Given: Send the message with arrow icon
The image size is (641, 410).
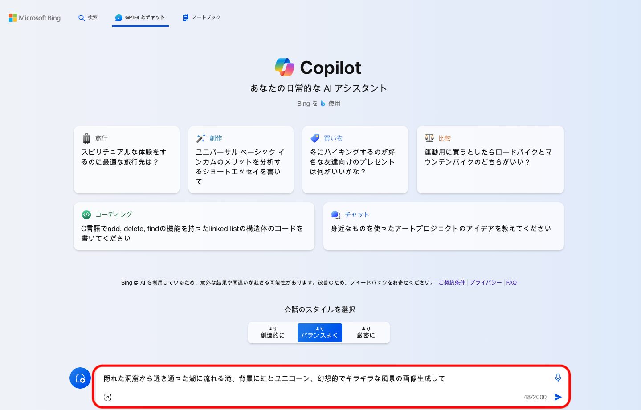Looking at the screenshot, I should click(x=558, y=397).
